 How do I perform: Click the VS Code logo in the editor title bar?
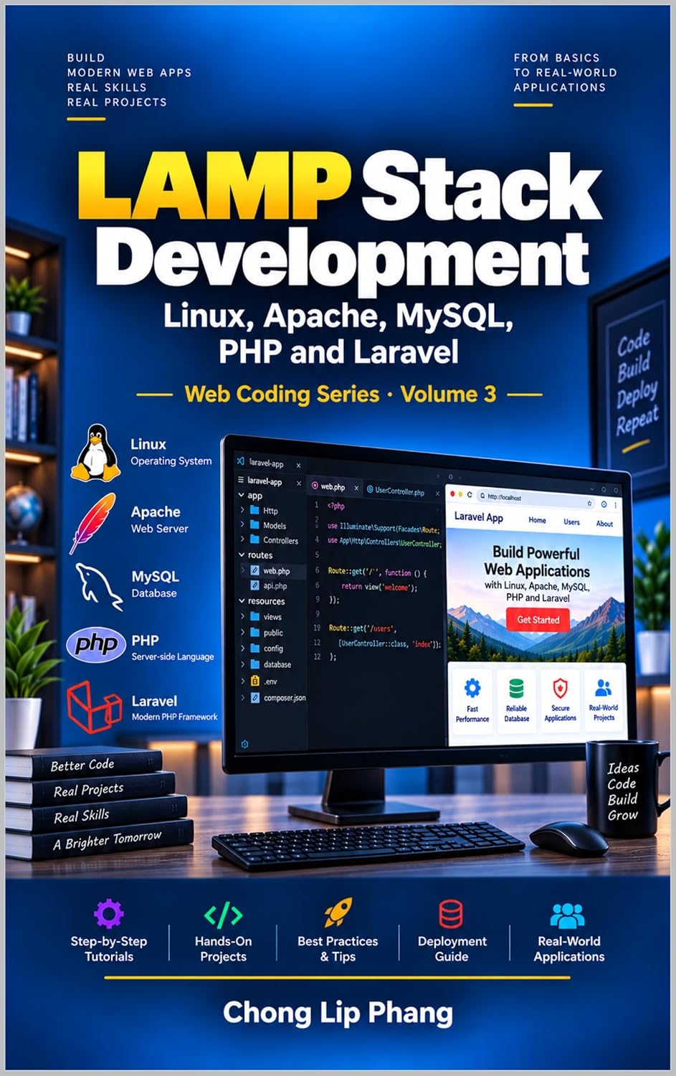(x=240, y=461)
